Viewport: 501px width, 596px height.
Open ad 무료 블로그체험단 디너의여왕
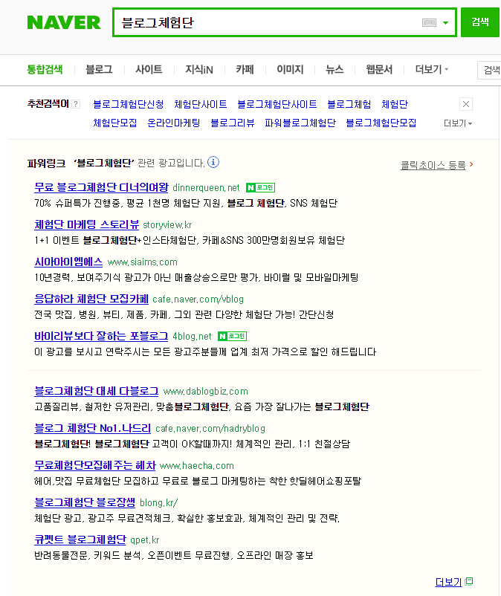(x=101, y=187)
